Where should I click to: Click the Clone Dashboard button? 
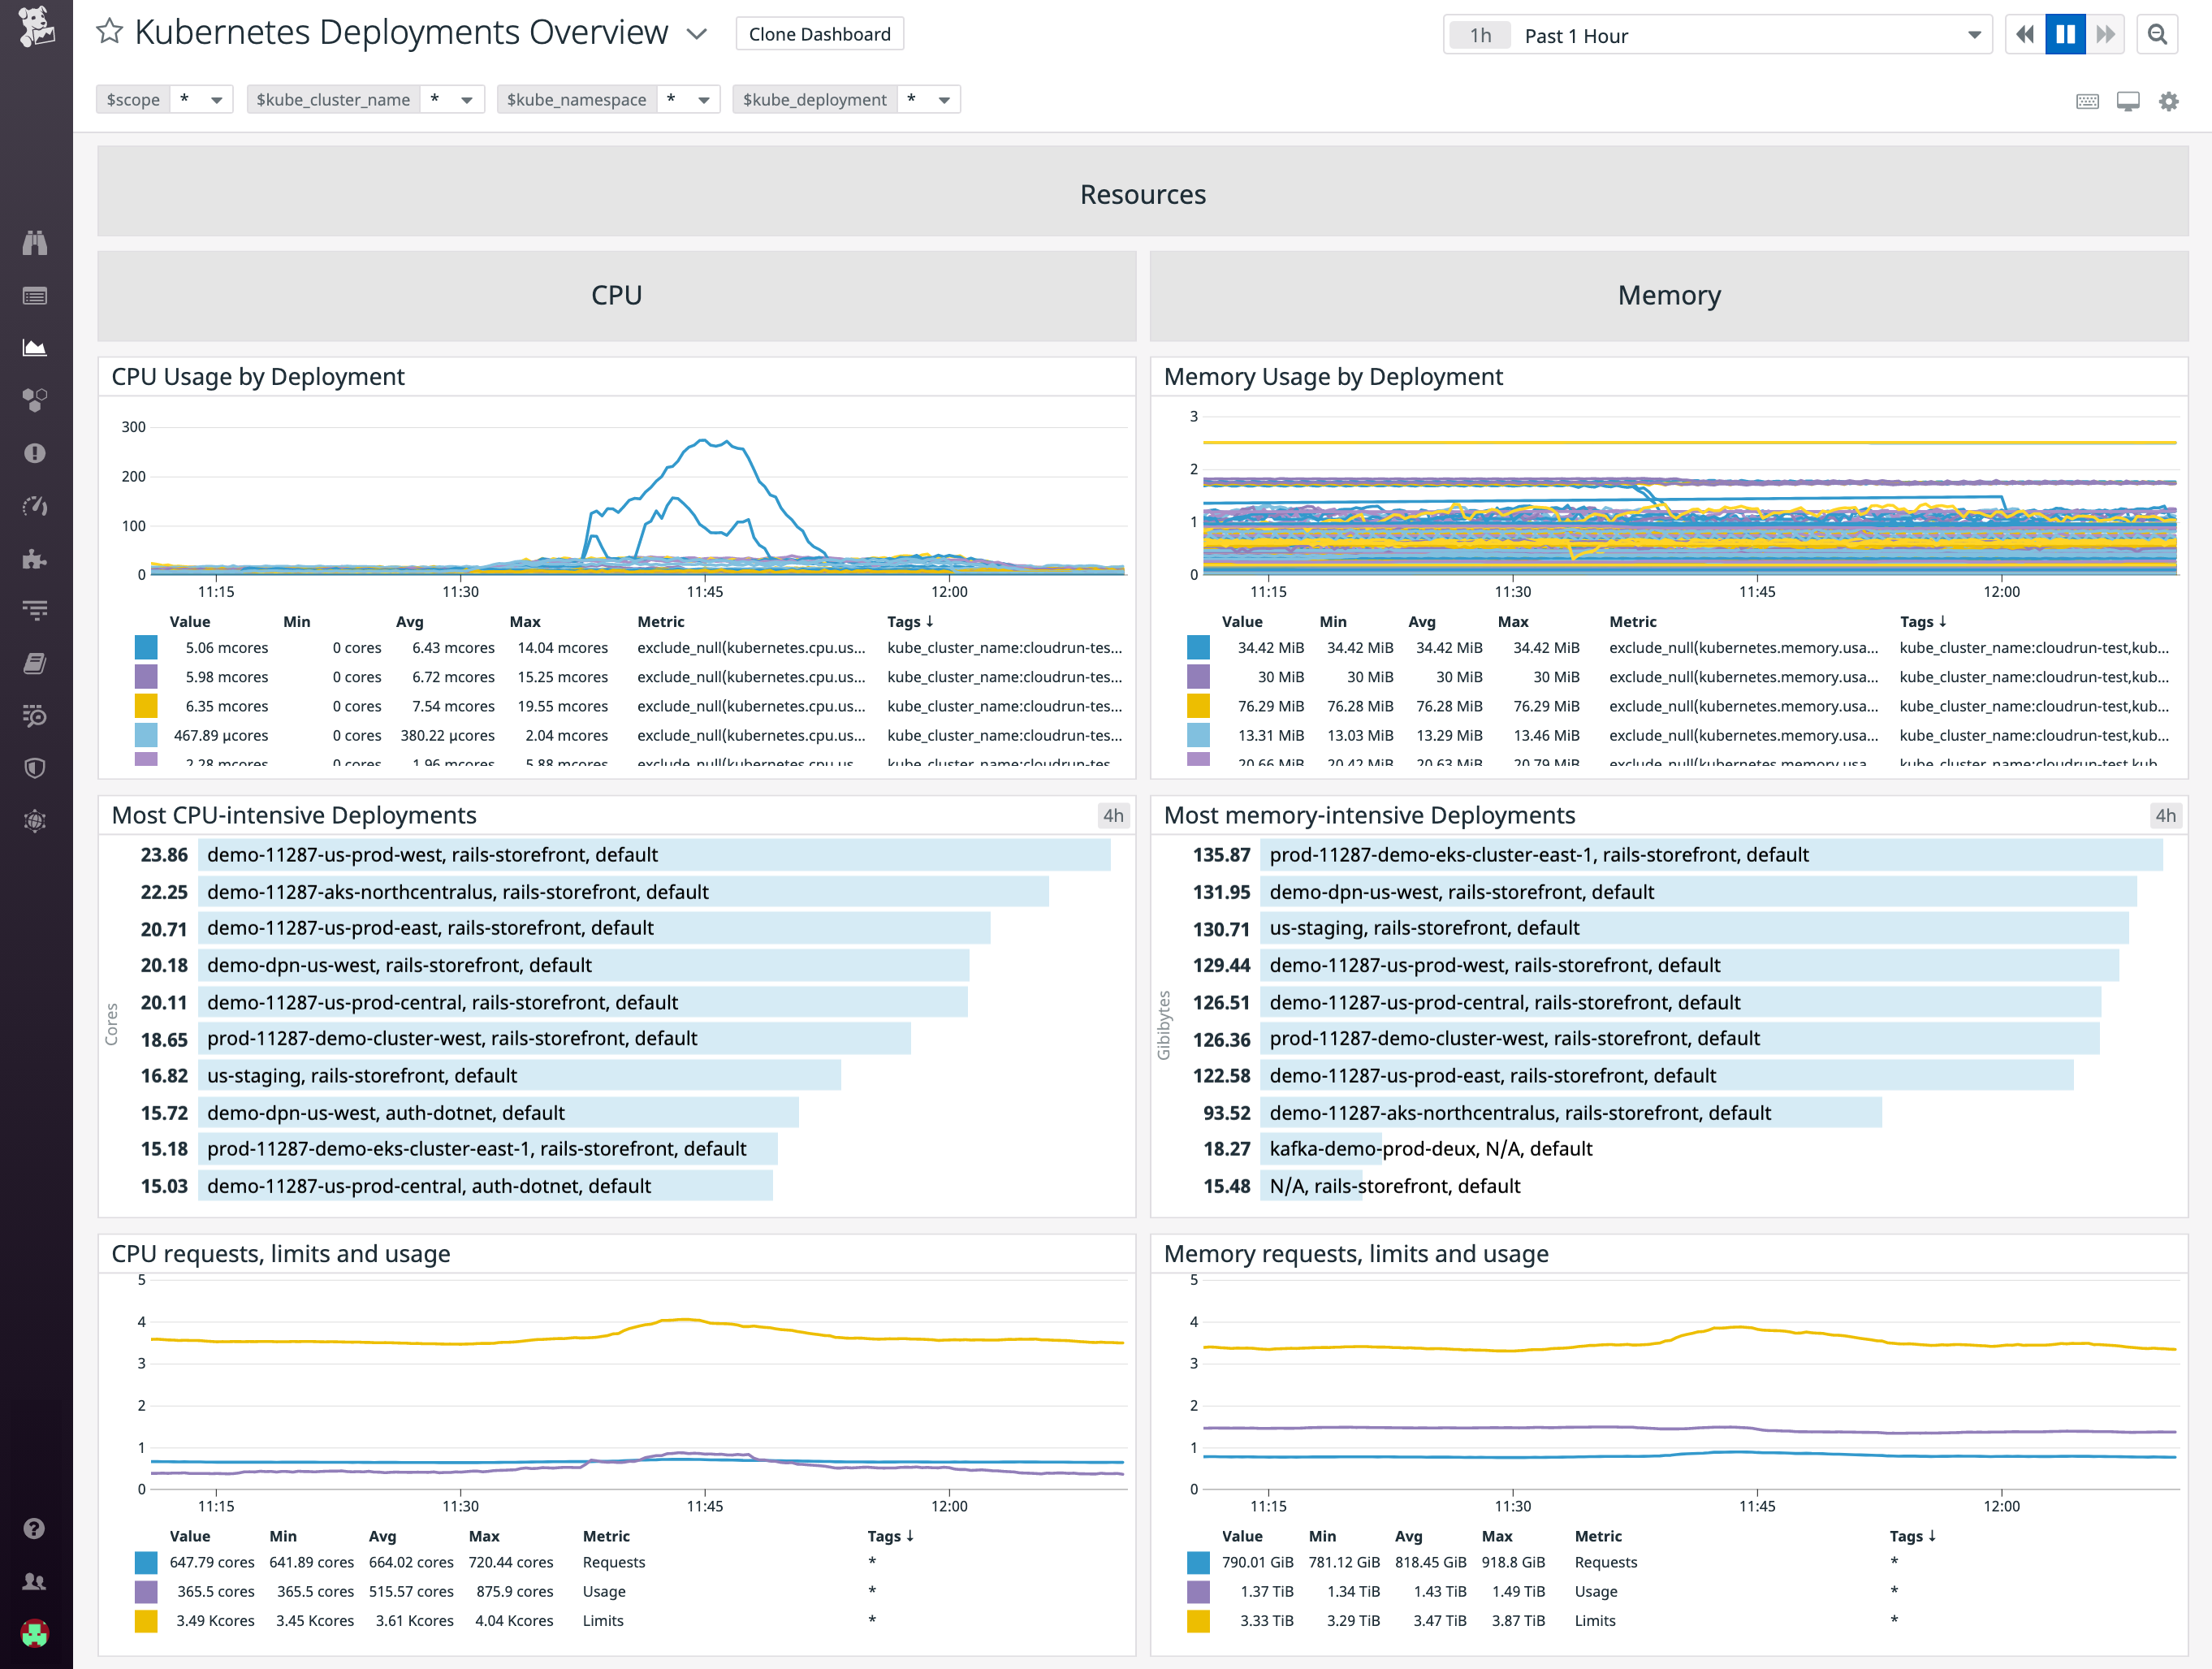click(819, 33)
